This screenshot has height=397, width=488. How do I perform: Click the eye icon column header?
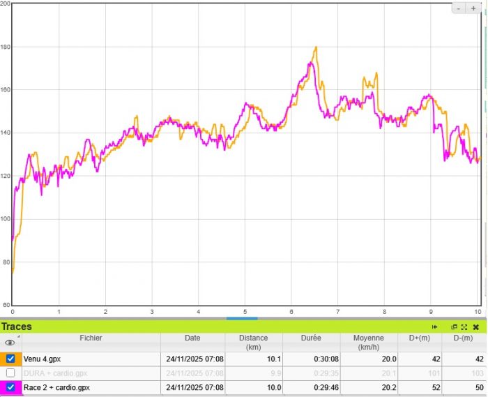point(10,343)
